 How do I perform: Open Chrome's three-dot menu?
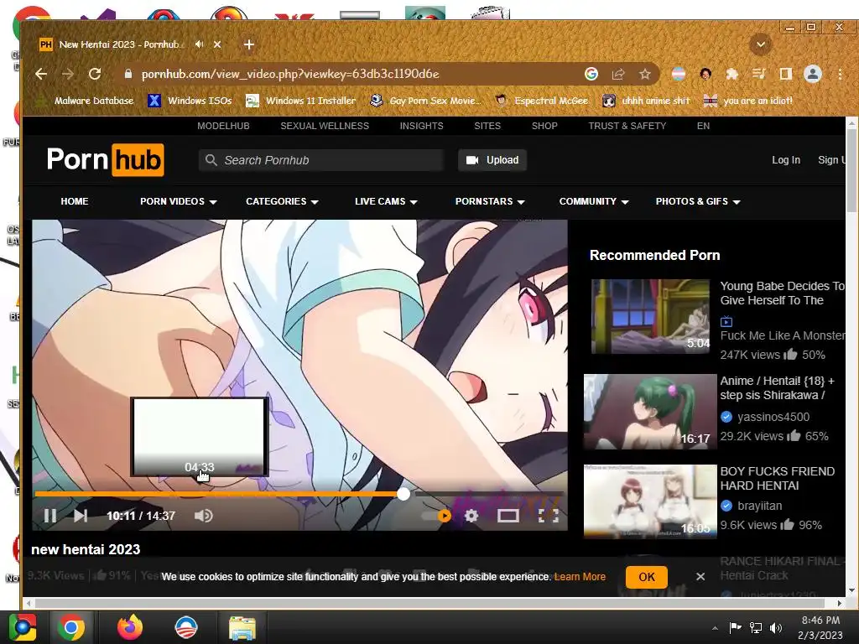840,74
